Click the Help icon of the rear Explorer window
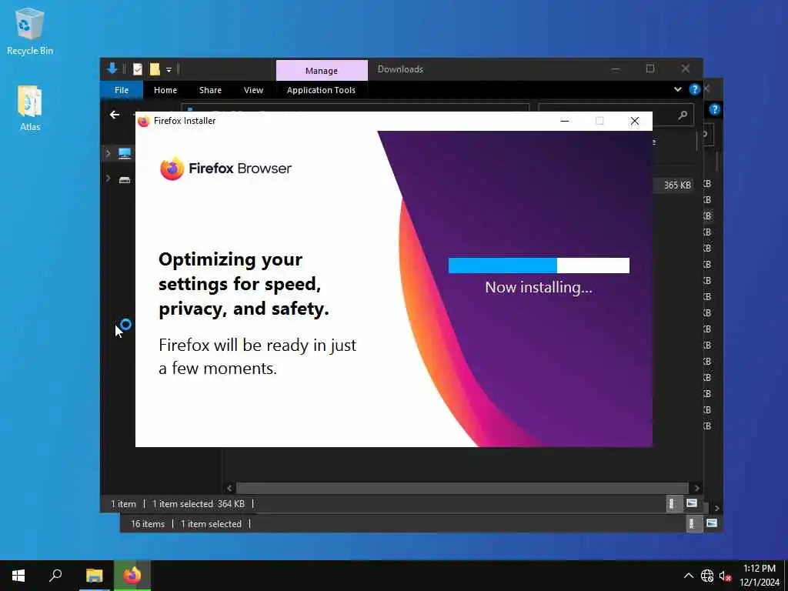Screen dimensions: 788x591 (x=715, y=109)
